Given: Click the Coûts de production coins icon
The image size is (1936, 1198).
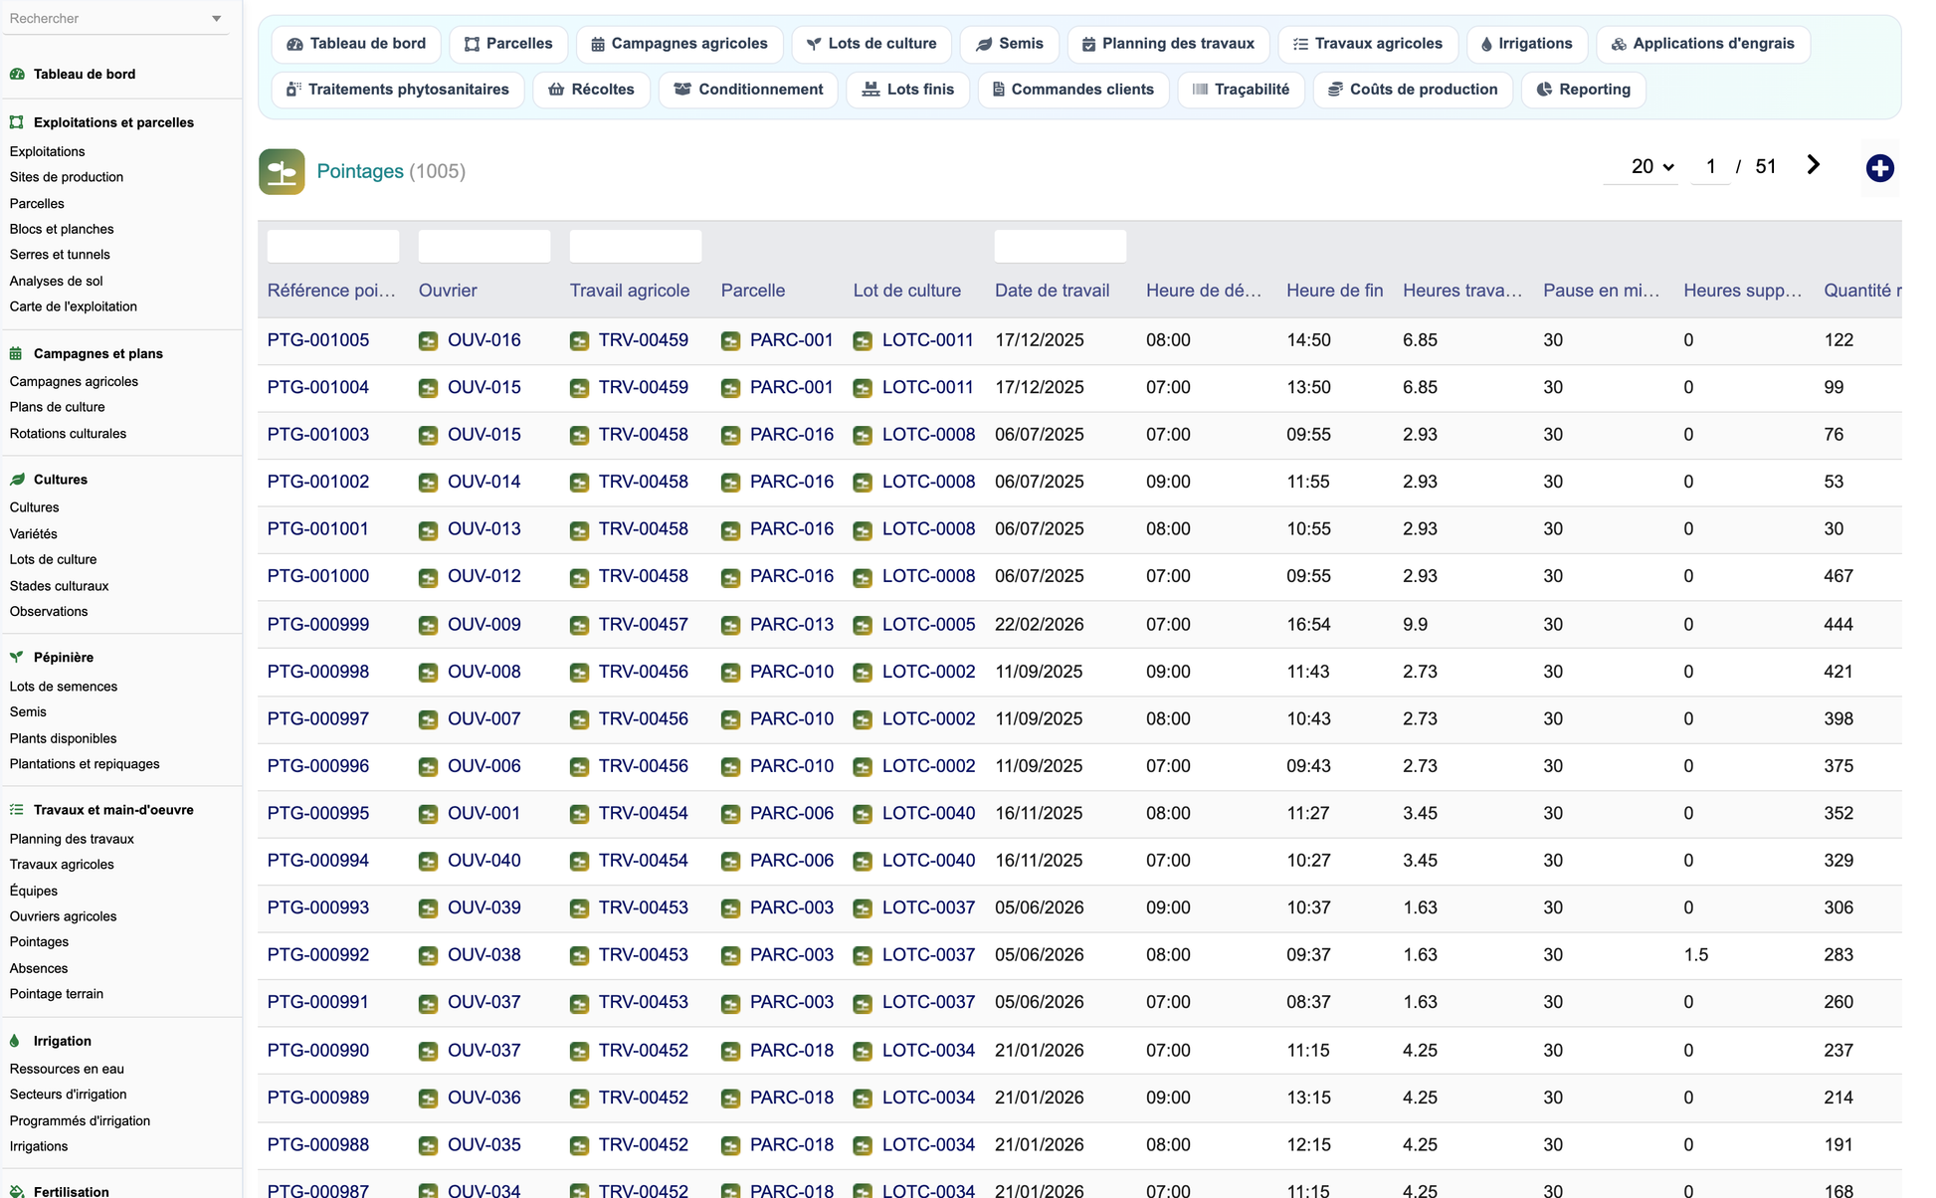Looking at the screenshot, I should coord(1335,90).
